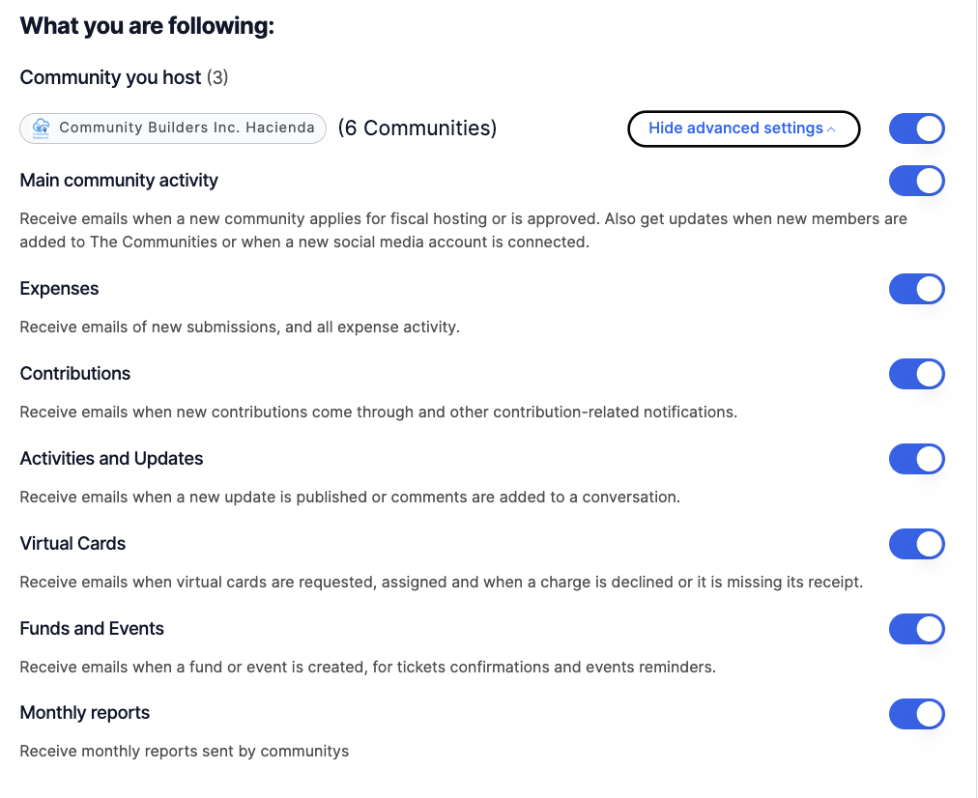Screen dimensions: 978x798
Task: Disable the Main community activity toggle
Action: pyautogui.click(x=916, y=181)
